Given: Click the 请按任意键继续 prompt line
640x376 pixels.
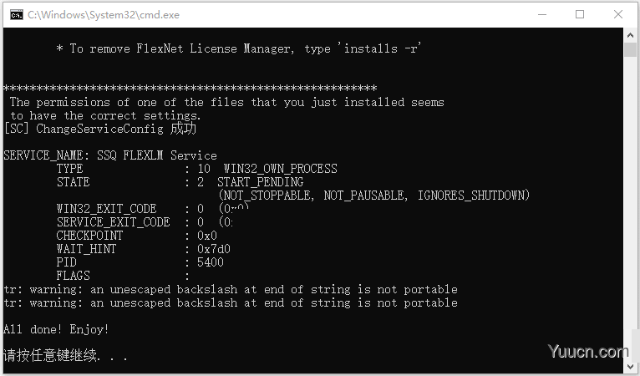Looking at the screenshot, I should tap(65, 355).
